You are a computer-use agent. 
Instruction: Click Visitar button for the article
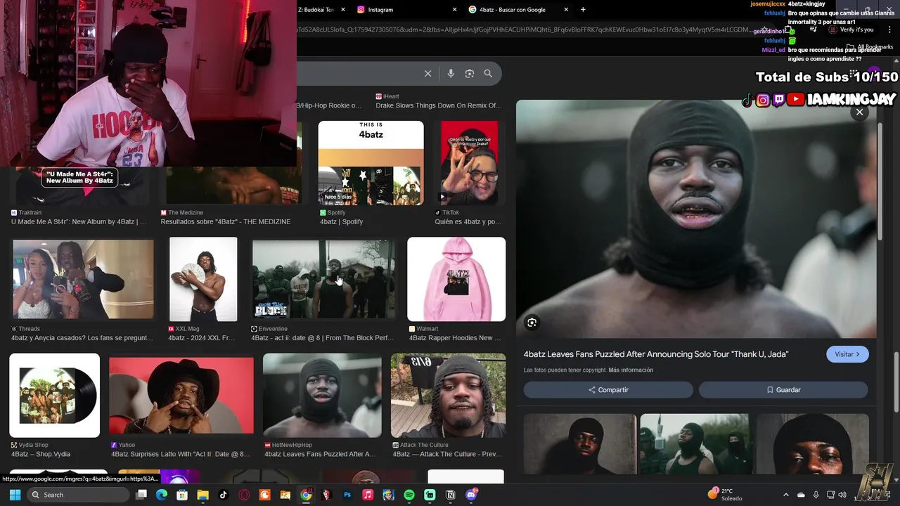click(847, 354)
